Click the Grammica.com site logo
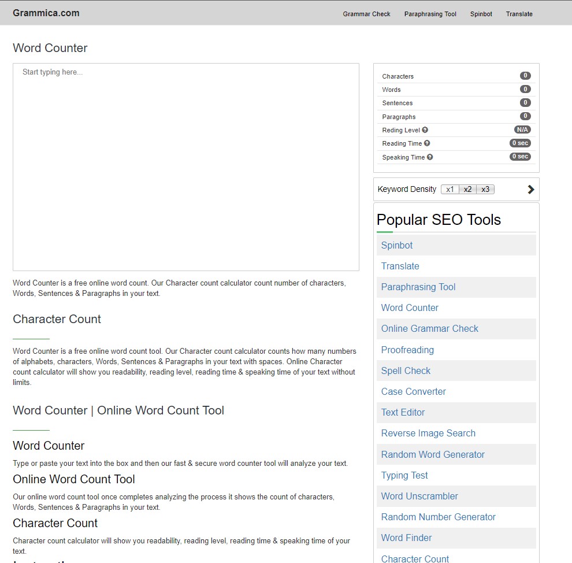The width and height of the screenshot is (572, 563). 46,13
